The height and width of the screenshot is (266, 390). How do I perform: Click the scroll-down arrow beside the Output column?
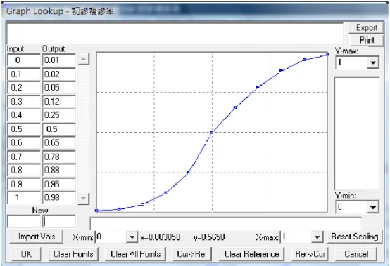click(84, 199)
